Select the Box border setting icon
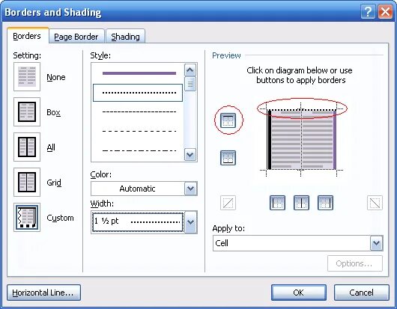 [27, 111]
